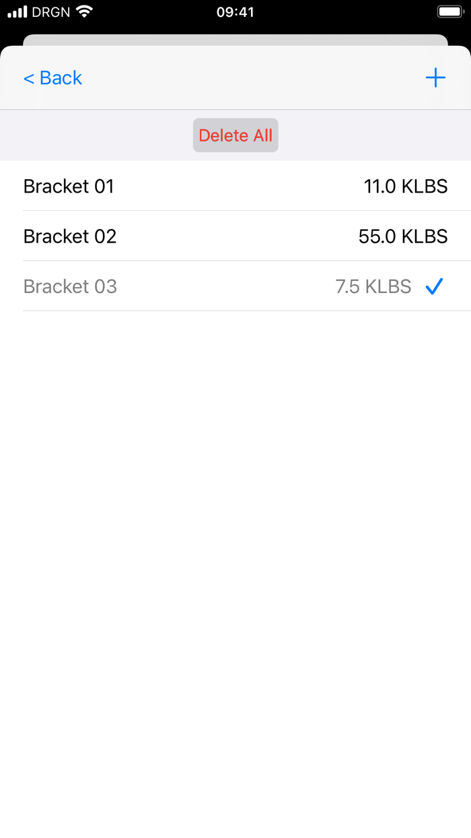Expand the Bracket 03 row details
Image resolution: width=471 pixels, height=838 pixels.
(235, 286)
